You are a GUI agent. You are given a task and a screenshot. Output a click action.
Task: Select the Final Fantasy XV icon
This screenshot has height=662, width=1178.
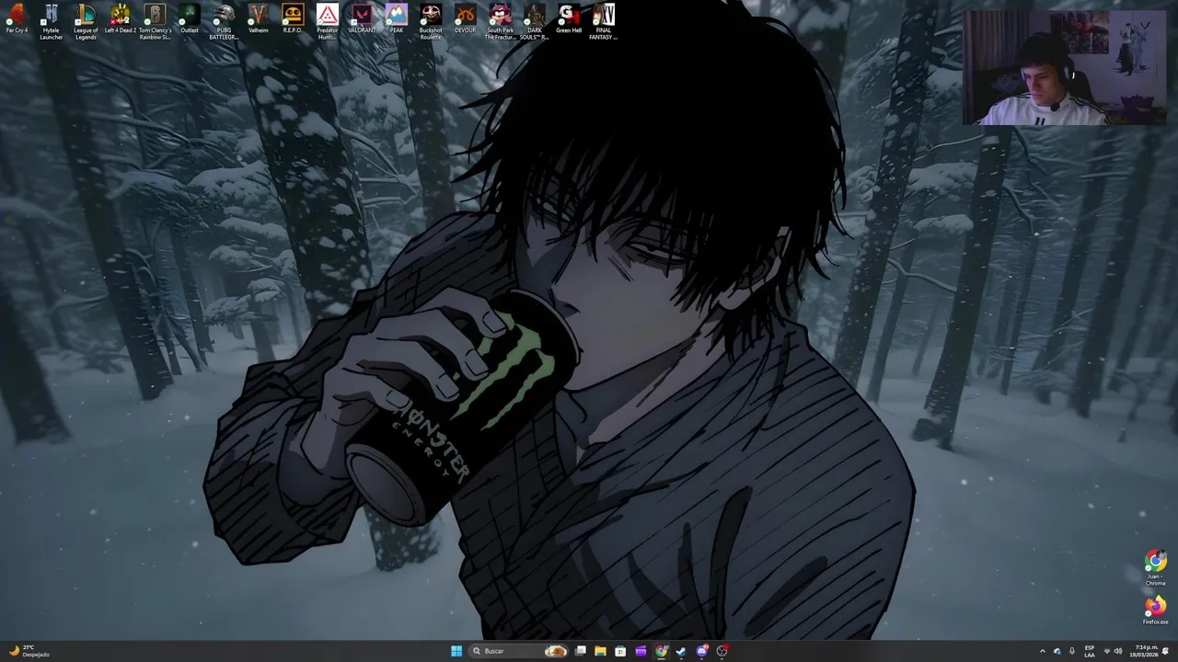pyautogui.click(x=603, y=22)
